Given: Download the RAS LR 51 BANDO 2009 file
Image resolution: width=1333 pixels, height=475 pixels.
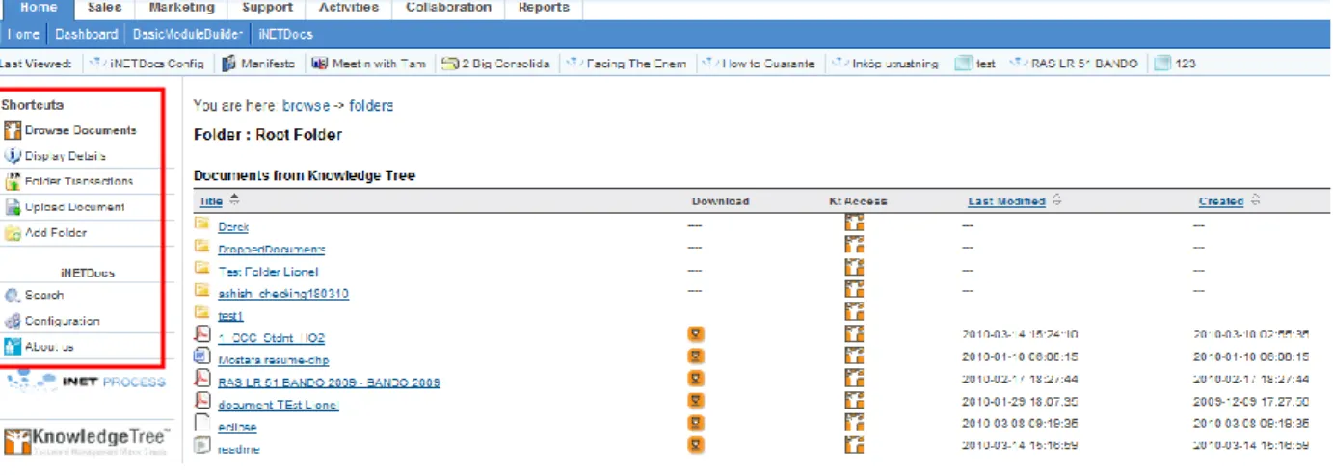Looking at the screenshot, I should point(695,379).
